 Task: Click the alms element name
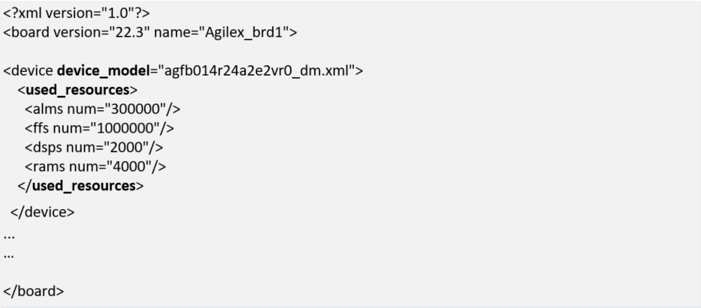49,109
